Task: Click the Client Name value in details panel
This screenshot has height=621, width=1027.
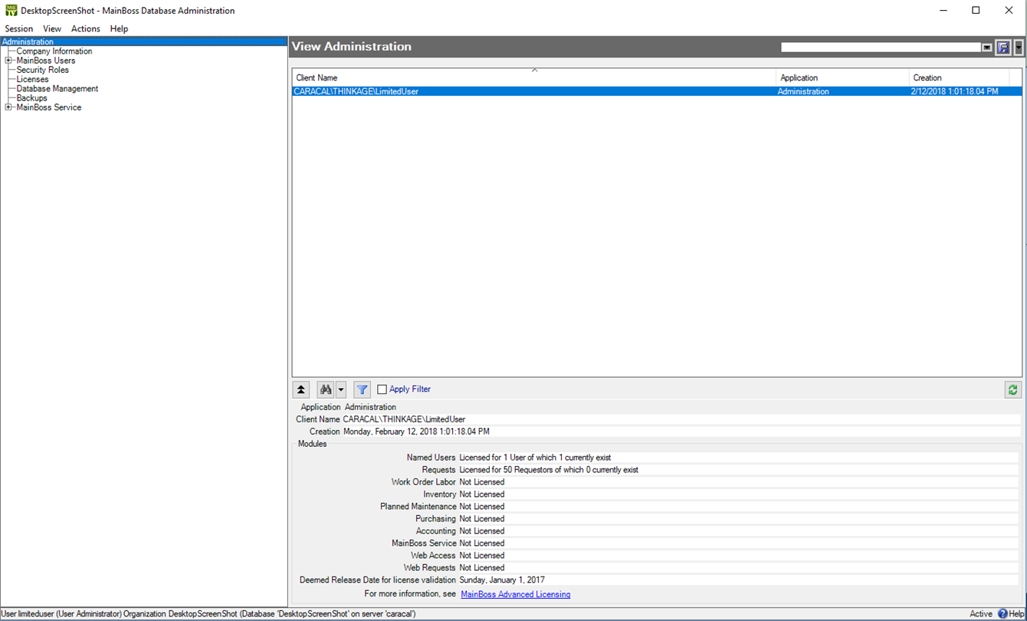Action: coord(404,419)
